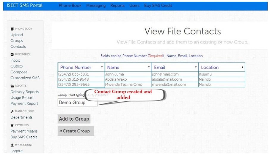Image resolution: width=270 pixels, height=155 pixels.
Task: Select Buy SMS Credit in top navigation
Action: tap(158, 6)
